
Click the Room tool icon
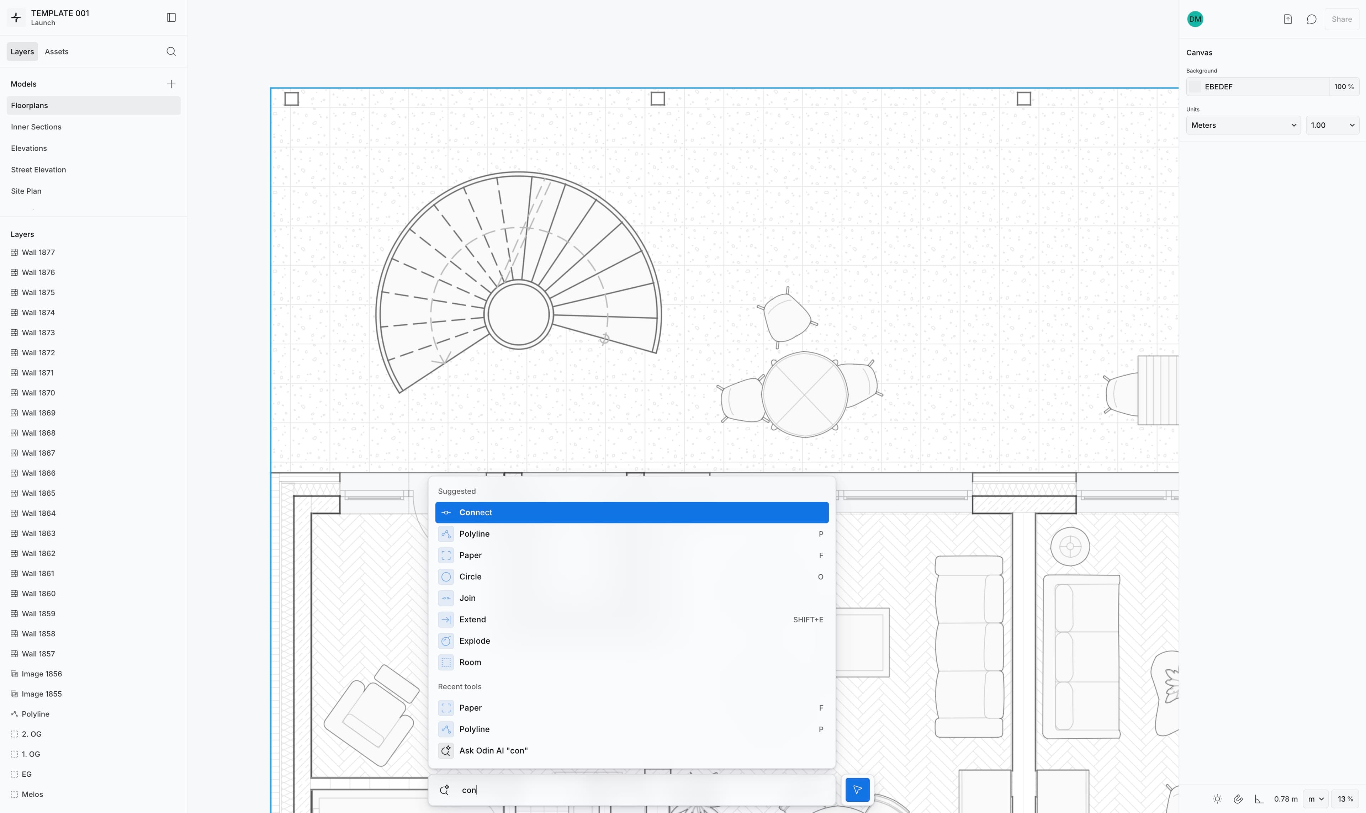pyautogui.click(x=446, y=662)
